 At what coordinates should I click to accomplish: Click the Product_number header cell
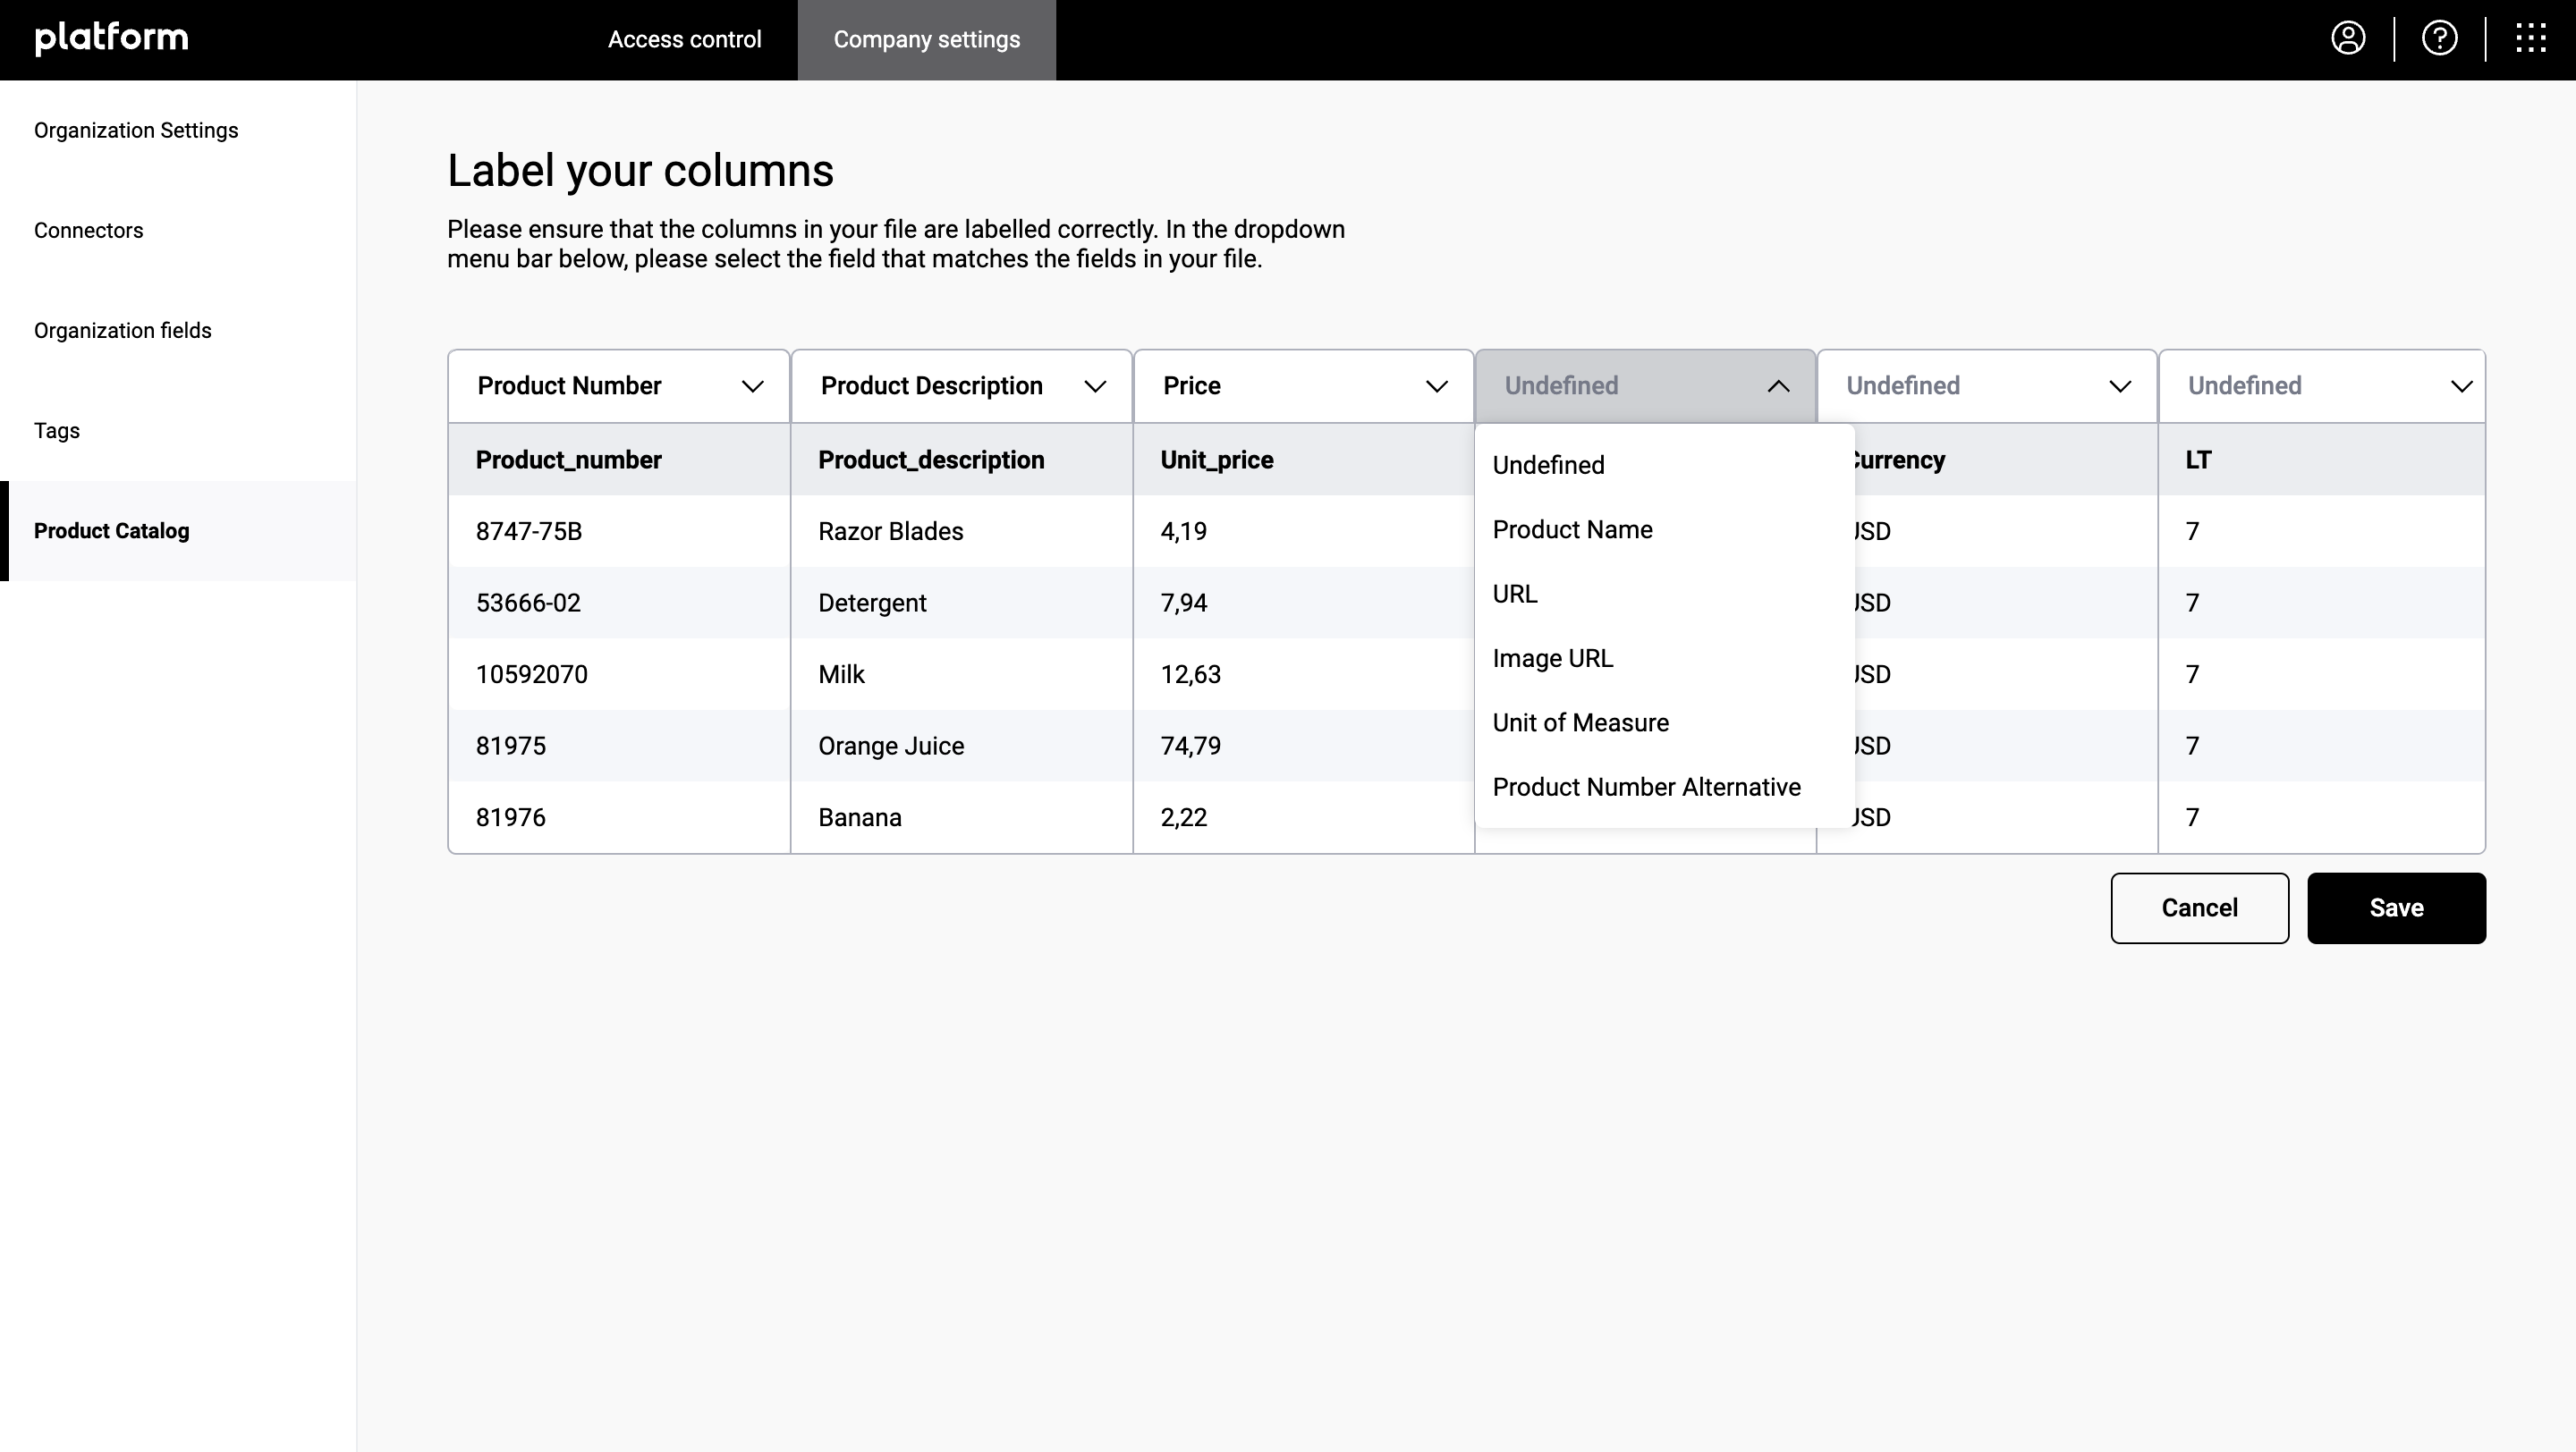click(619, 460)
